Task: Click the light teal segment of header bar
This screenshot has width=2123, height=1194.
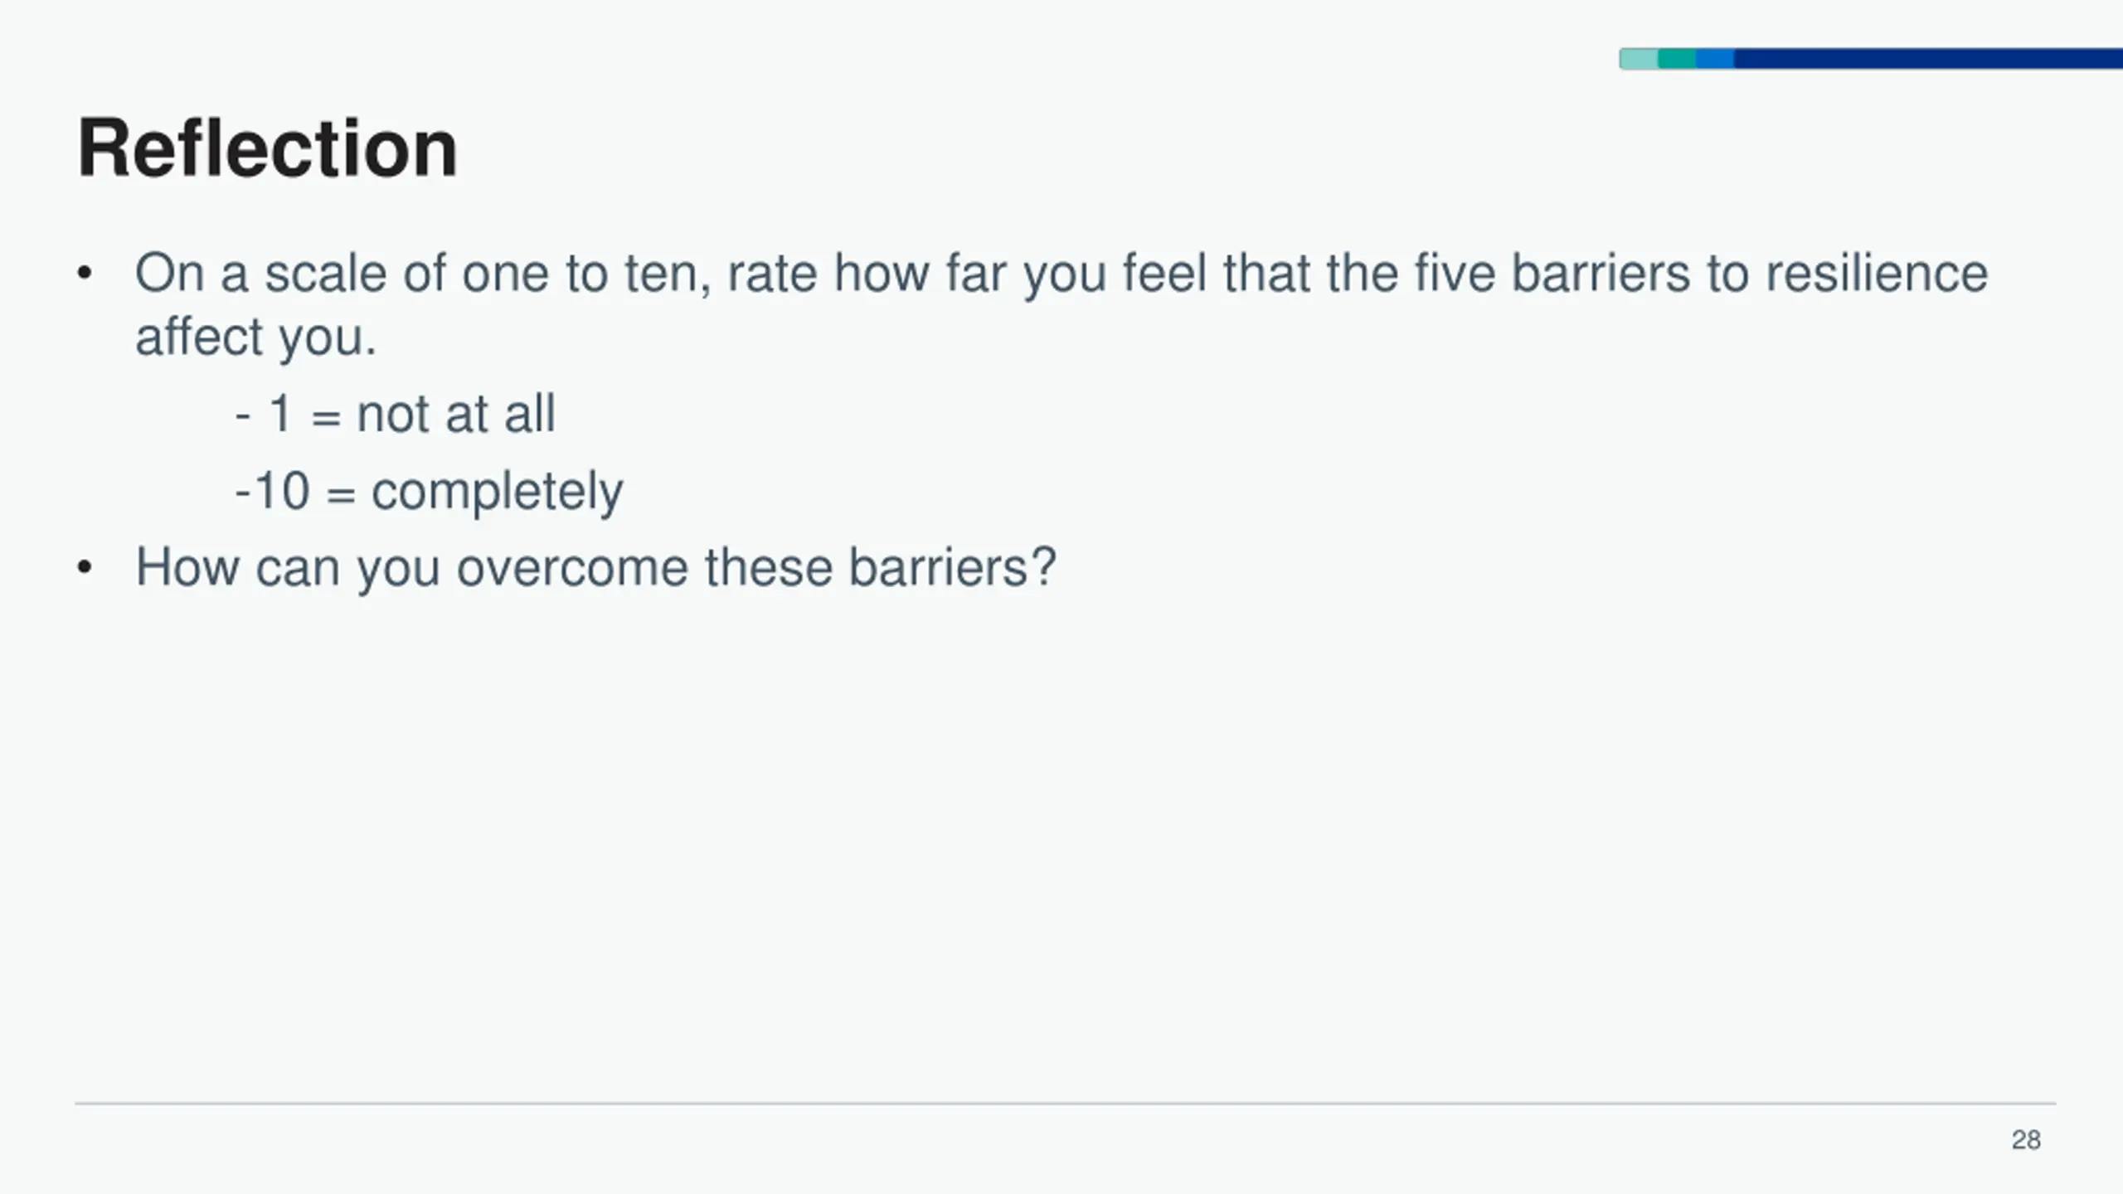Action: click(1639, 59)
